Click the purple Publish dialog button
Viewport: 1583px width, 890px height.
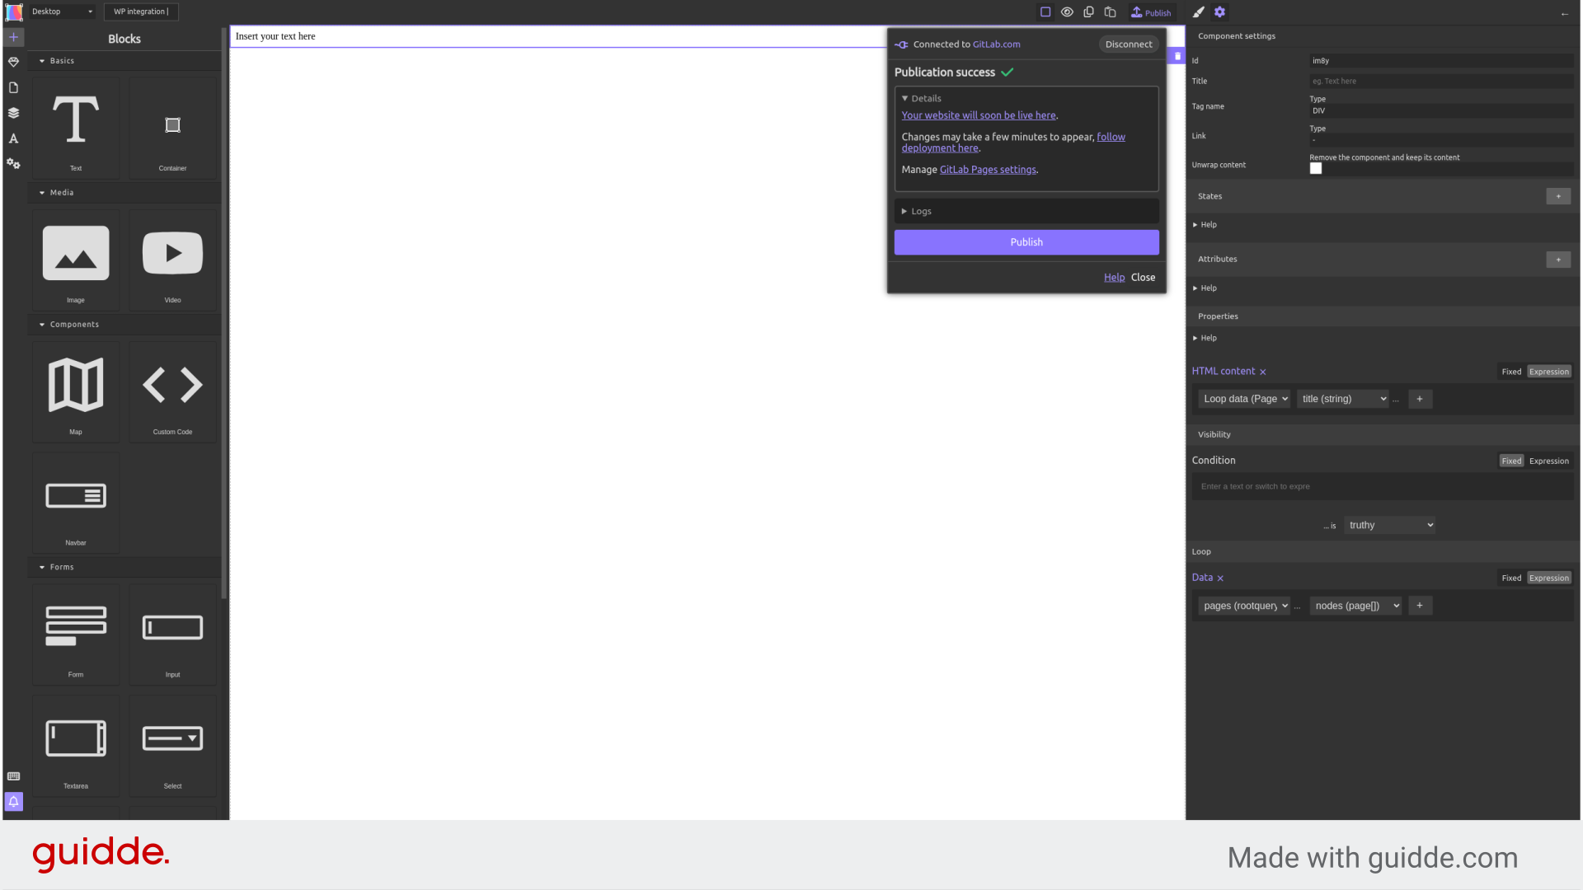click(1026, 242)
